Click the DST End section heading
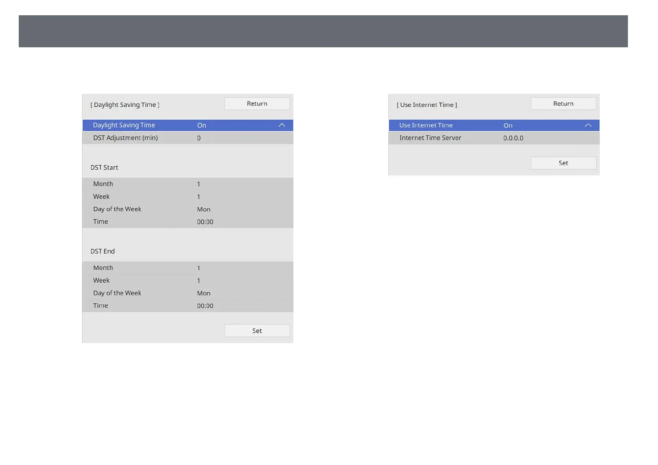The height and width of the screenshot is (465, 658). [x=103, y=251]
